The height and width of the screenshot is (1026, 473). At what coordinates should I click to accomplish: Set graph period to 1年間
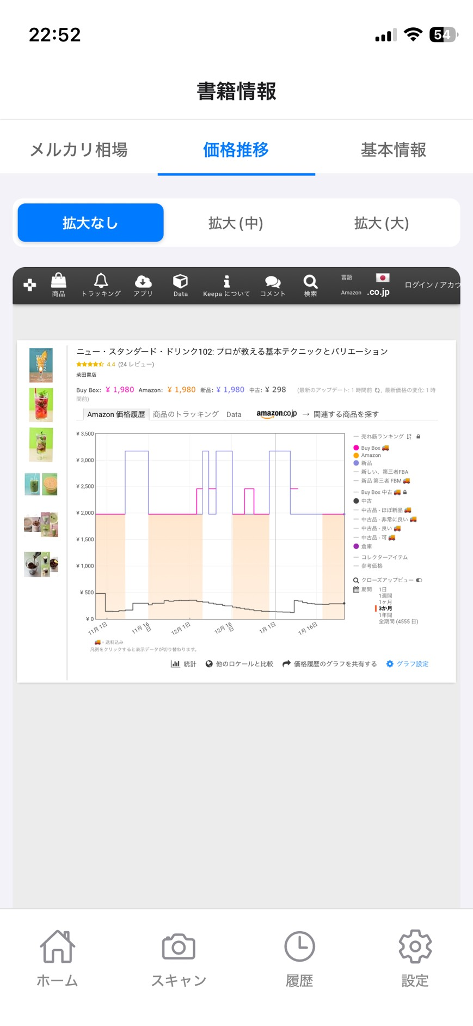pyautogui.click(x=385, y=615)
